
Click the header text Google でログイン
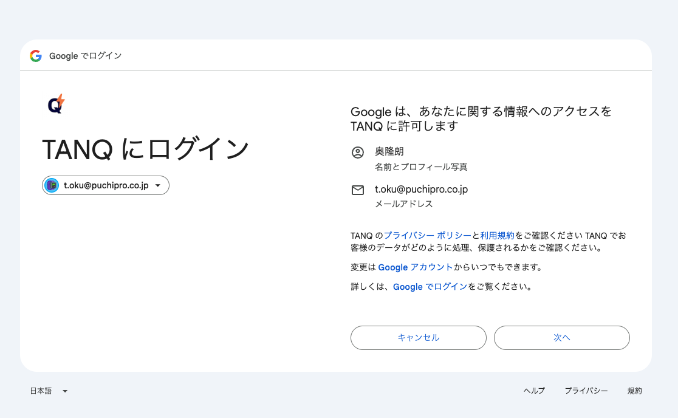tap(85, 56)
